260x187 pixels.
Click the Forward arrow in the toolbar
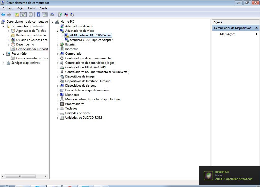[x=9, y=14]
